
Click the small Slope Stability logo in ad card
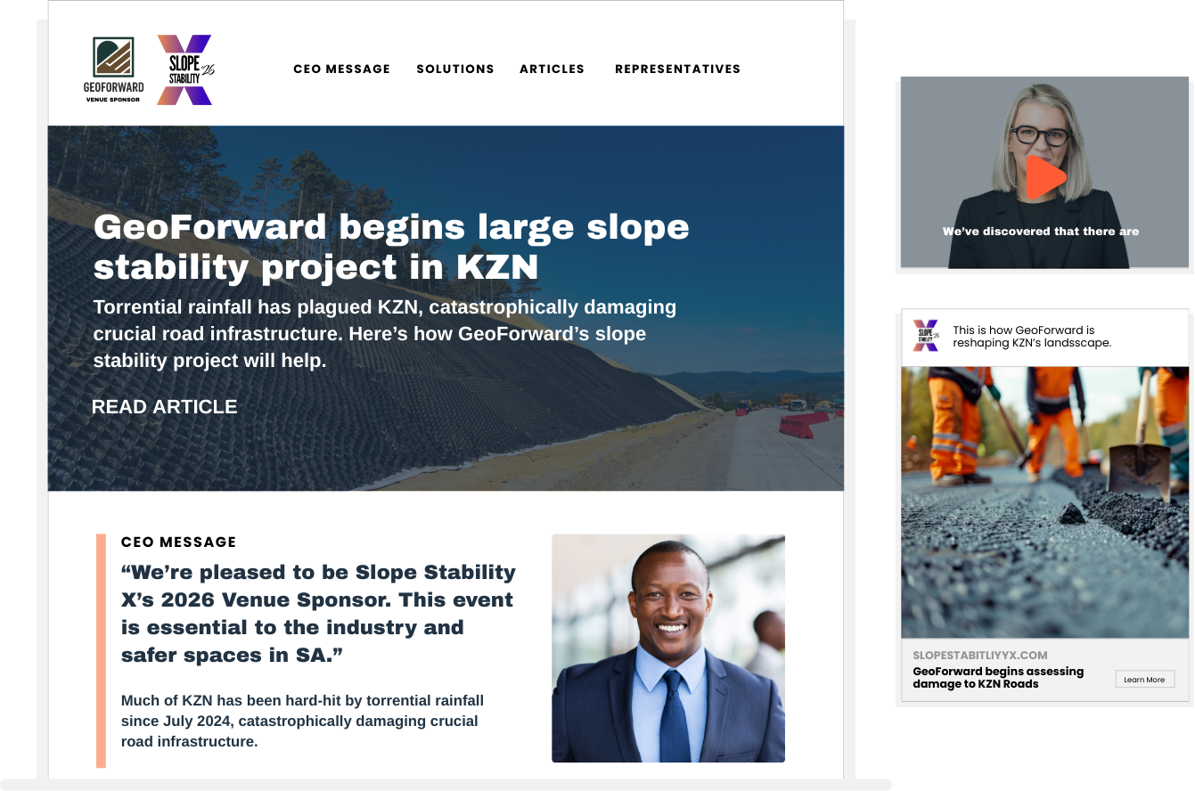[926, 336]
